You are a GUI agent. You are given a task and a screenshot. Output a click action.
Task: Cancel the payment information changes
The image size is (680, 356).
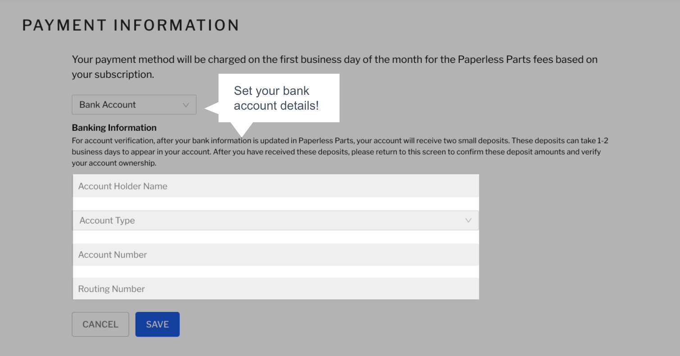(100, 324)
